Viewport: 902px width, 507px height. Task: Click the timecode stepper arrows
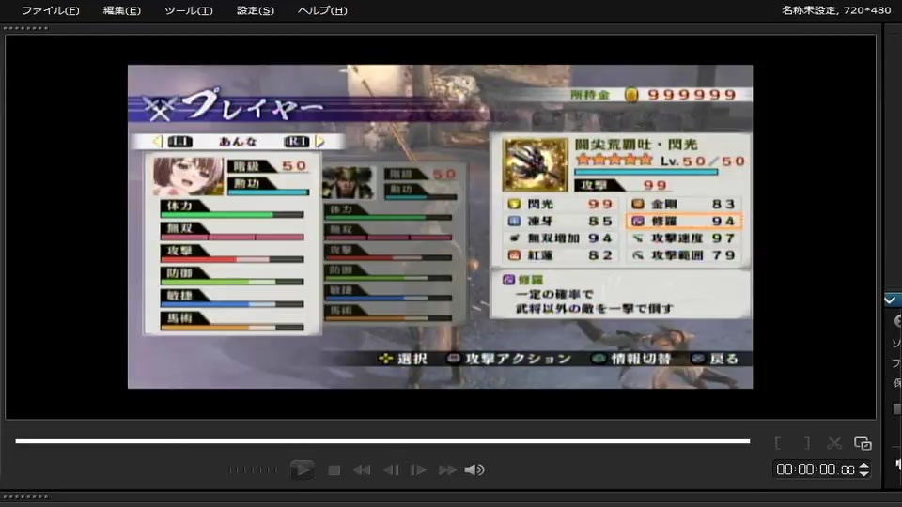[863, 469]
